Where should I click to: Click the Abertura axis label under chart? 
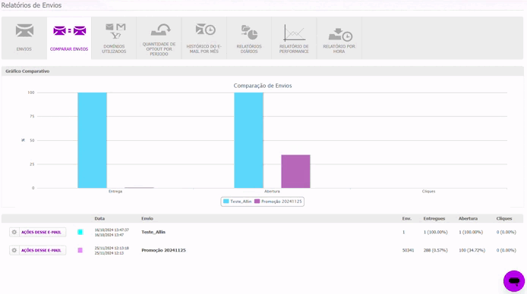click(x=272, y=191)
